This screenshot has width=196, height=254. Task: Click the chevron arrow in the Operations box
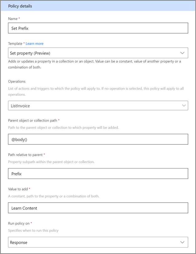184,106
